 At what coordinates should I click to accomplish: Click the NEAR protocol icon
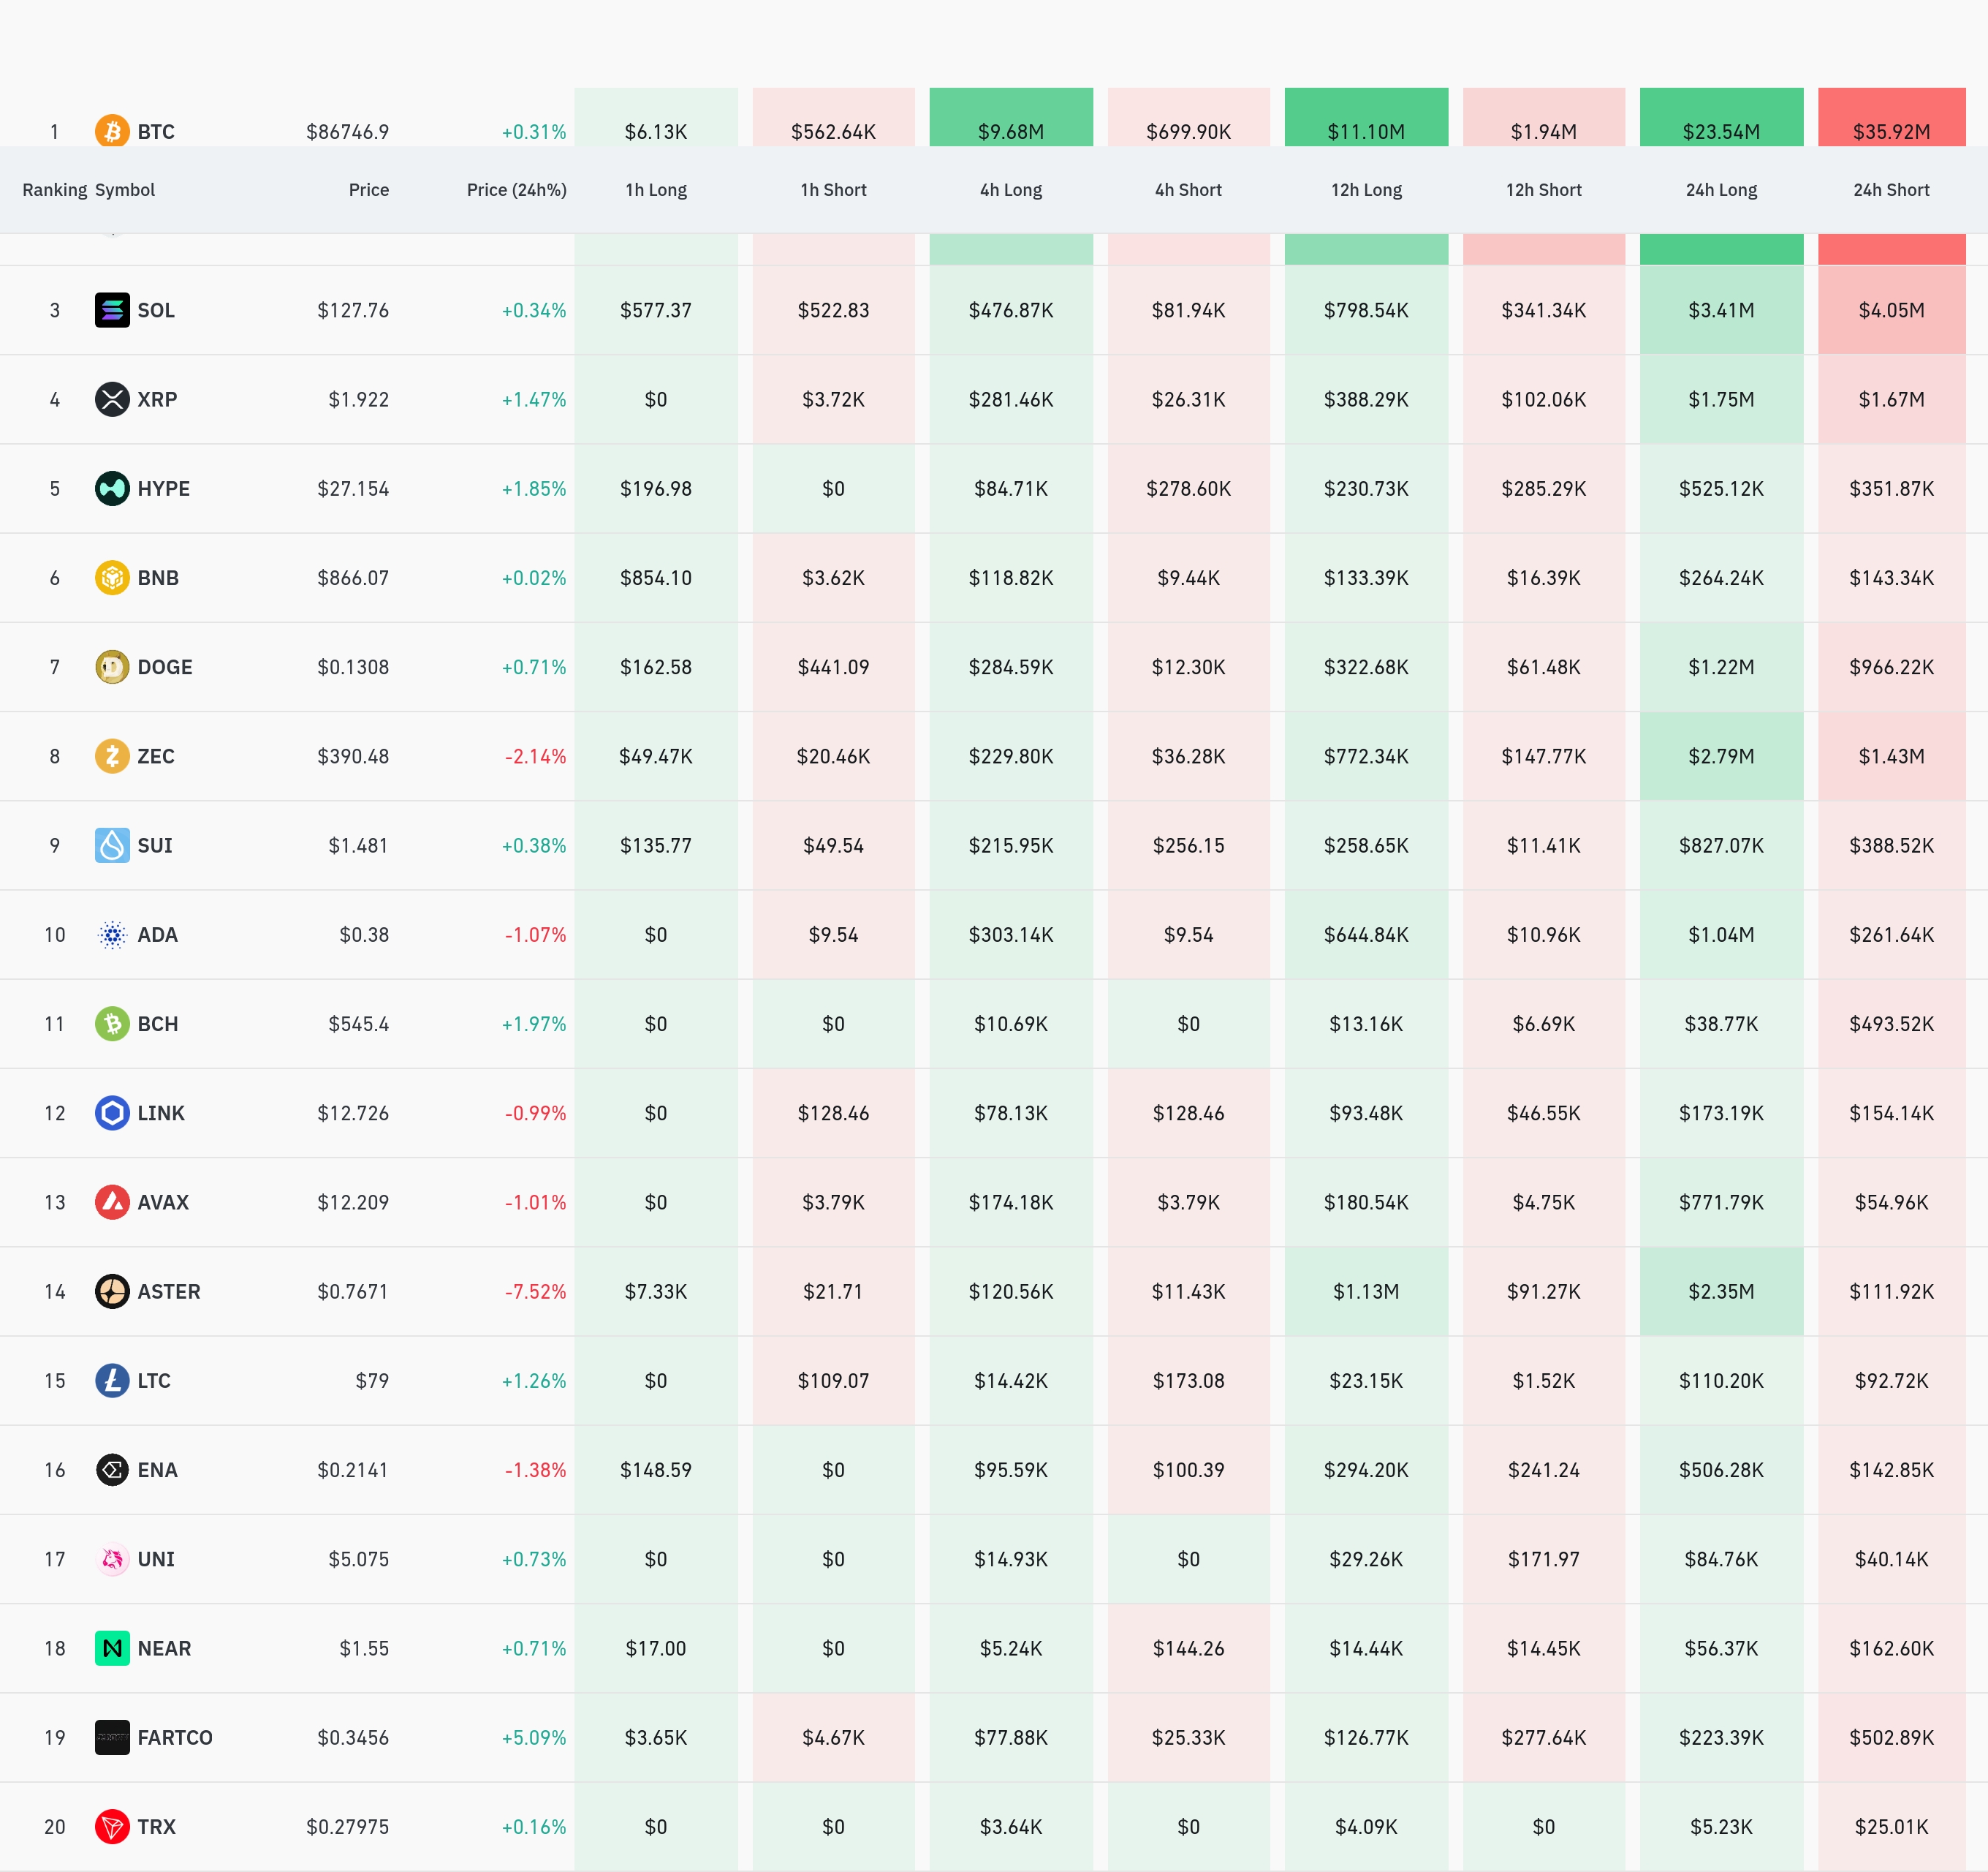point(112,1648)
